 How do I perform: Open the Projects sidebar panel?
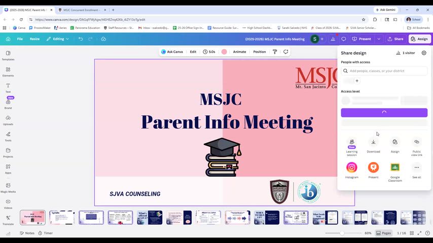click(x=8, y=153)
